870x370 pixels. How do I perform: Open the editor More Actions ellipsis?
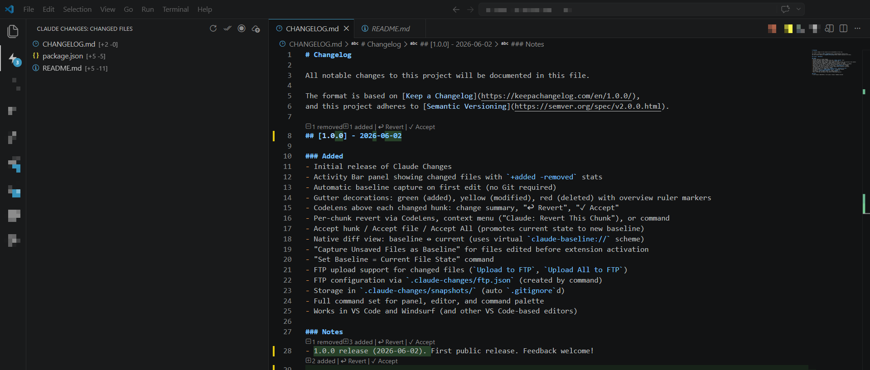pos(857,29)
